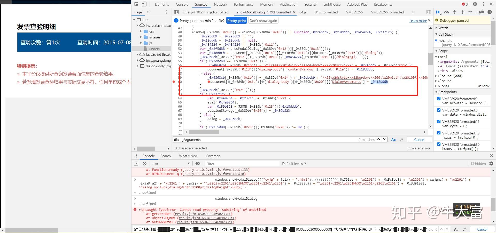Clear the console output
Viewport: 496px width, 233px height.
point(145,164)
